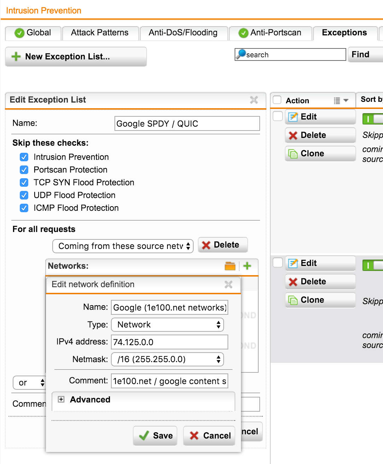Toggle ICMP Flood Protection checkbox
Image resolution: width=383 pixels, height=464 pixels.
coord(24,208)
